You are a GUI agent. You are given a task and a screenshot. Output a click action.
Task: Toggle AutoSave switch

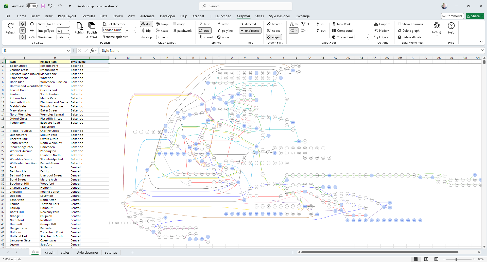click(x=32, y=6)
